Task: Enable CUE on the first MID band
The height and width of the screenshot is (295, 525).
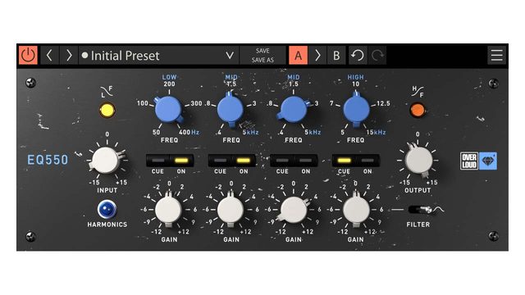Action: pos(220,161)
